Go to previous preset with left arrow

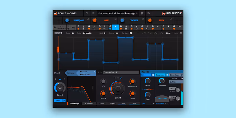point(99,13)
